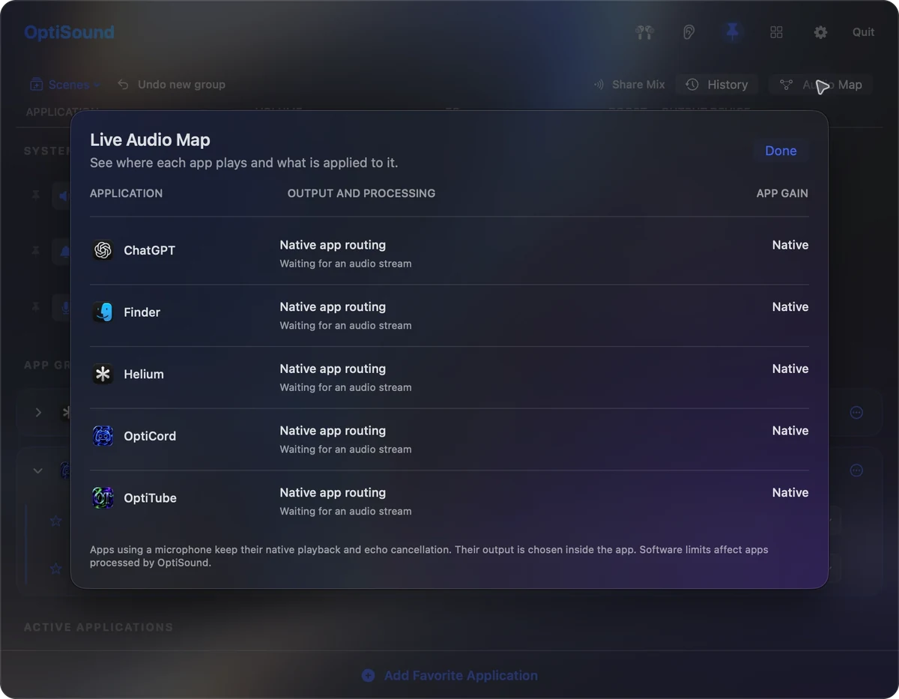Click the OptiCord app icon
Viewport: 899px width, 699px height.
[103, 436]
